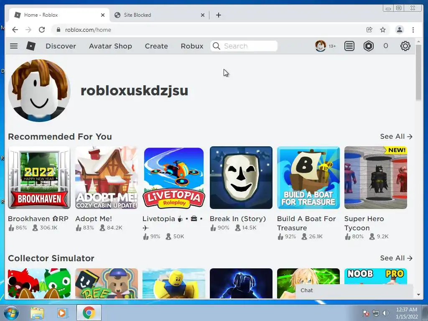
Task: Click Build A Boat's 26.1K players icon
Action: tap(304, 237)
